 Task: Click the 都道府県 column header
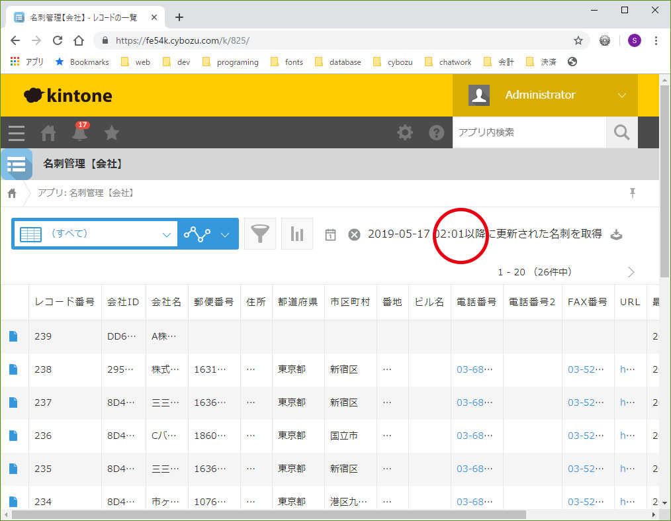(x=298, y=302)
